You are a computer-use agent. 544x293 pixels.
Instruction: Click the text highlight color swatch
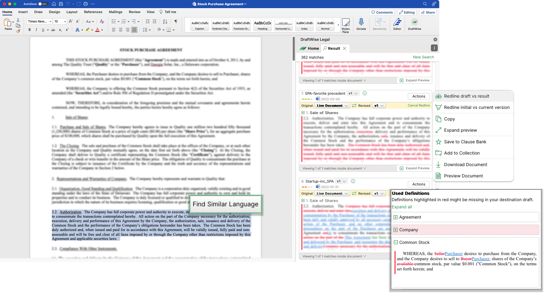click(87, 30)
